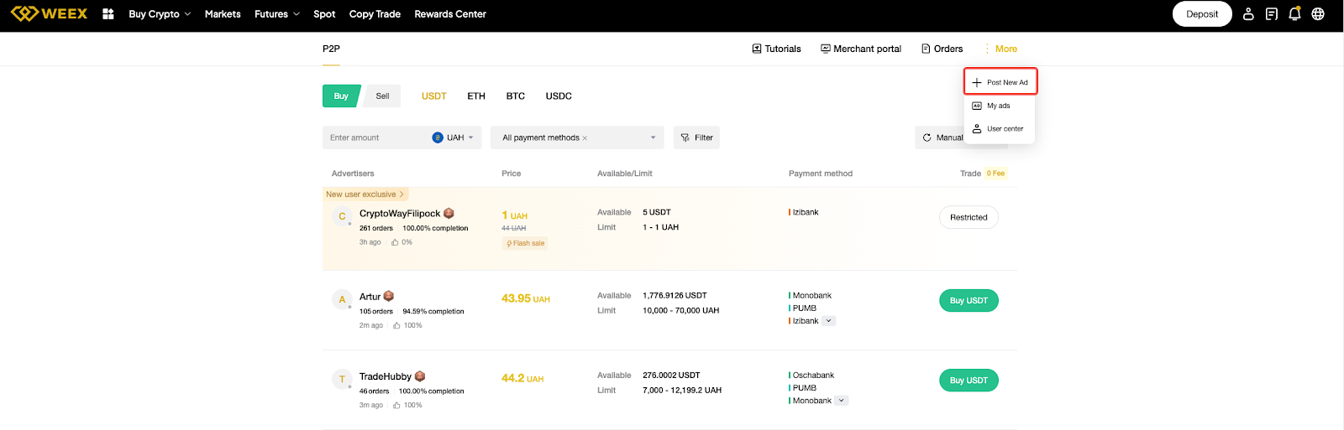Expand Artur's additional payment methods
This screenshot has height=430, width=1344.
coord(828,321)
